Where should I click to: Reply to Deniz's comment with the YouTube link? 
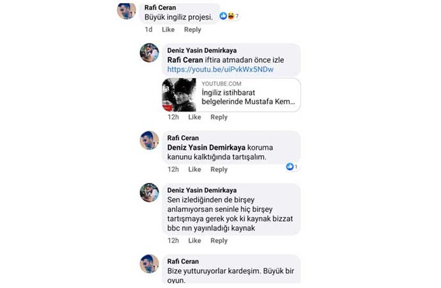coord(219,117)
